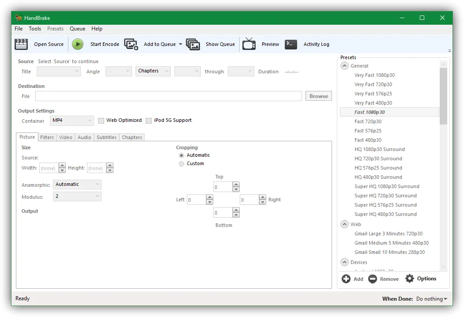Open the When Done 'Do nothing' dropdown
Image resolution: width=464 pixels, height=317 pixels.
pos(431,299)
